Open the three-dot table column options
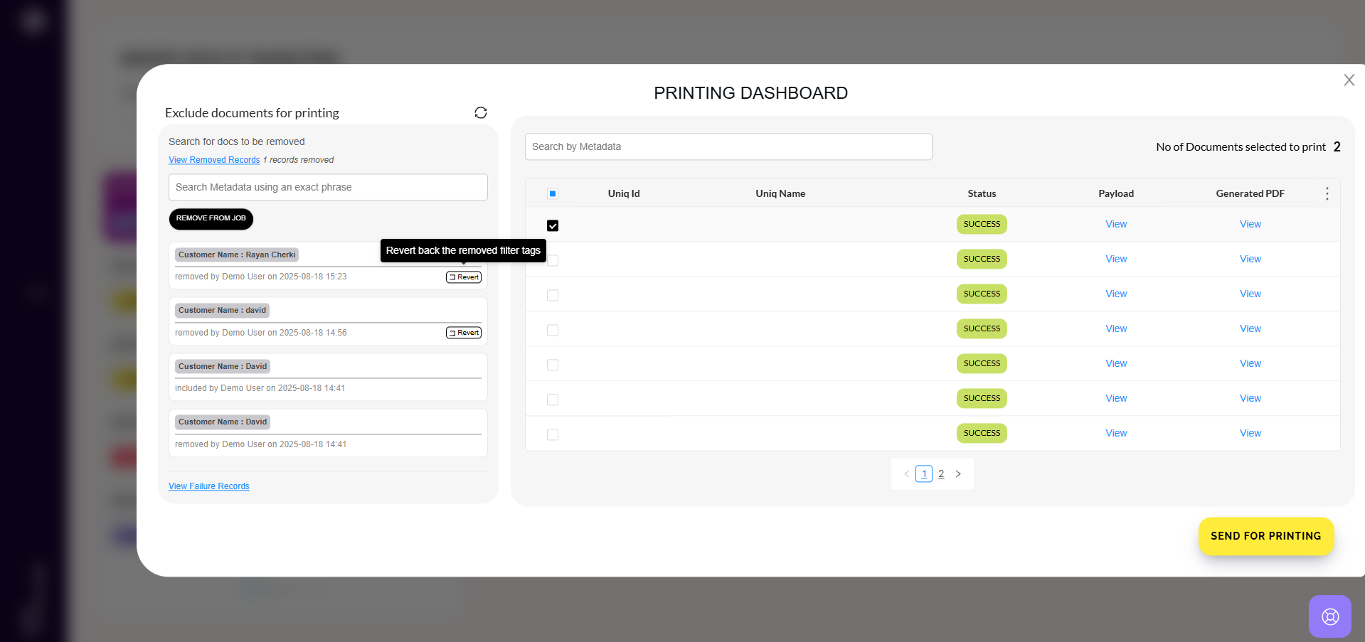 tap(1327, 194)
